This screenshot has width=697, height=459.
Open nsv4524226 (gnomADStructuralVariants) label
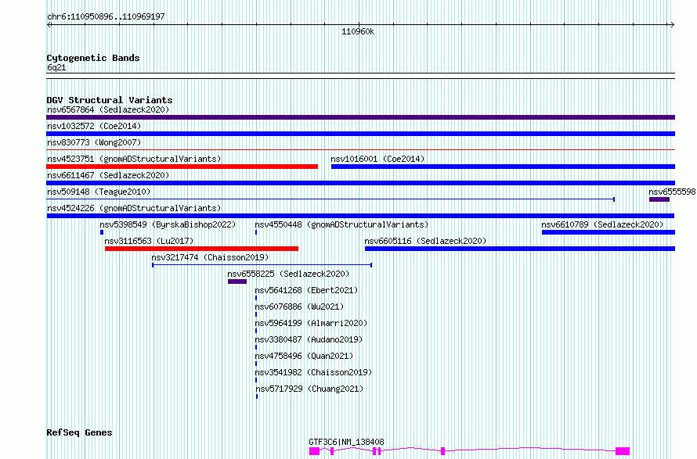134,208
